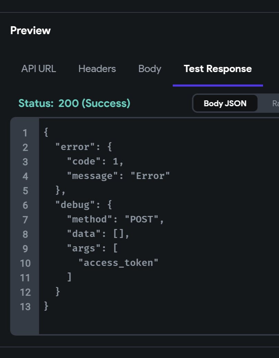Place cursor on the "code": 1 line
The height and width of the screenshot is (358, 279).
click(x=95, y=161)
